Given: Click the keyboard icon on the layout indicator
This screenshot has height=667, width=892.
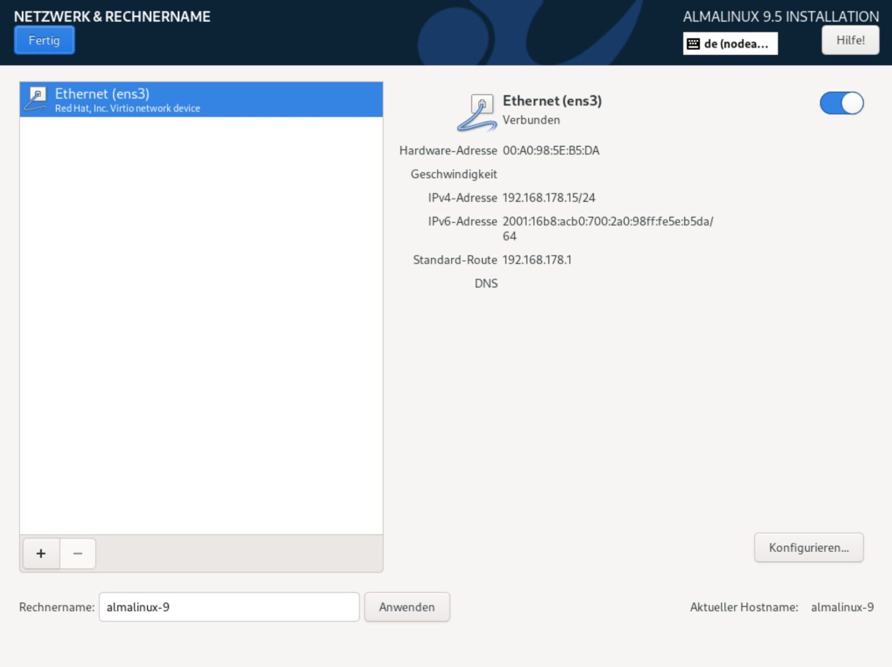Looking at the screenshot, I should click(x=693, y=42).
